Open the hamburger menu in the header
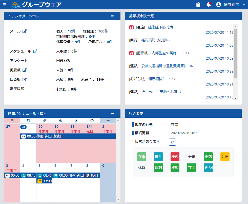The width and height of the screenshot is (248, 204). [x=4, y=5]
